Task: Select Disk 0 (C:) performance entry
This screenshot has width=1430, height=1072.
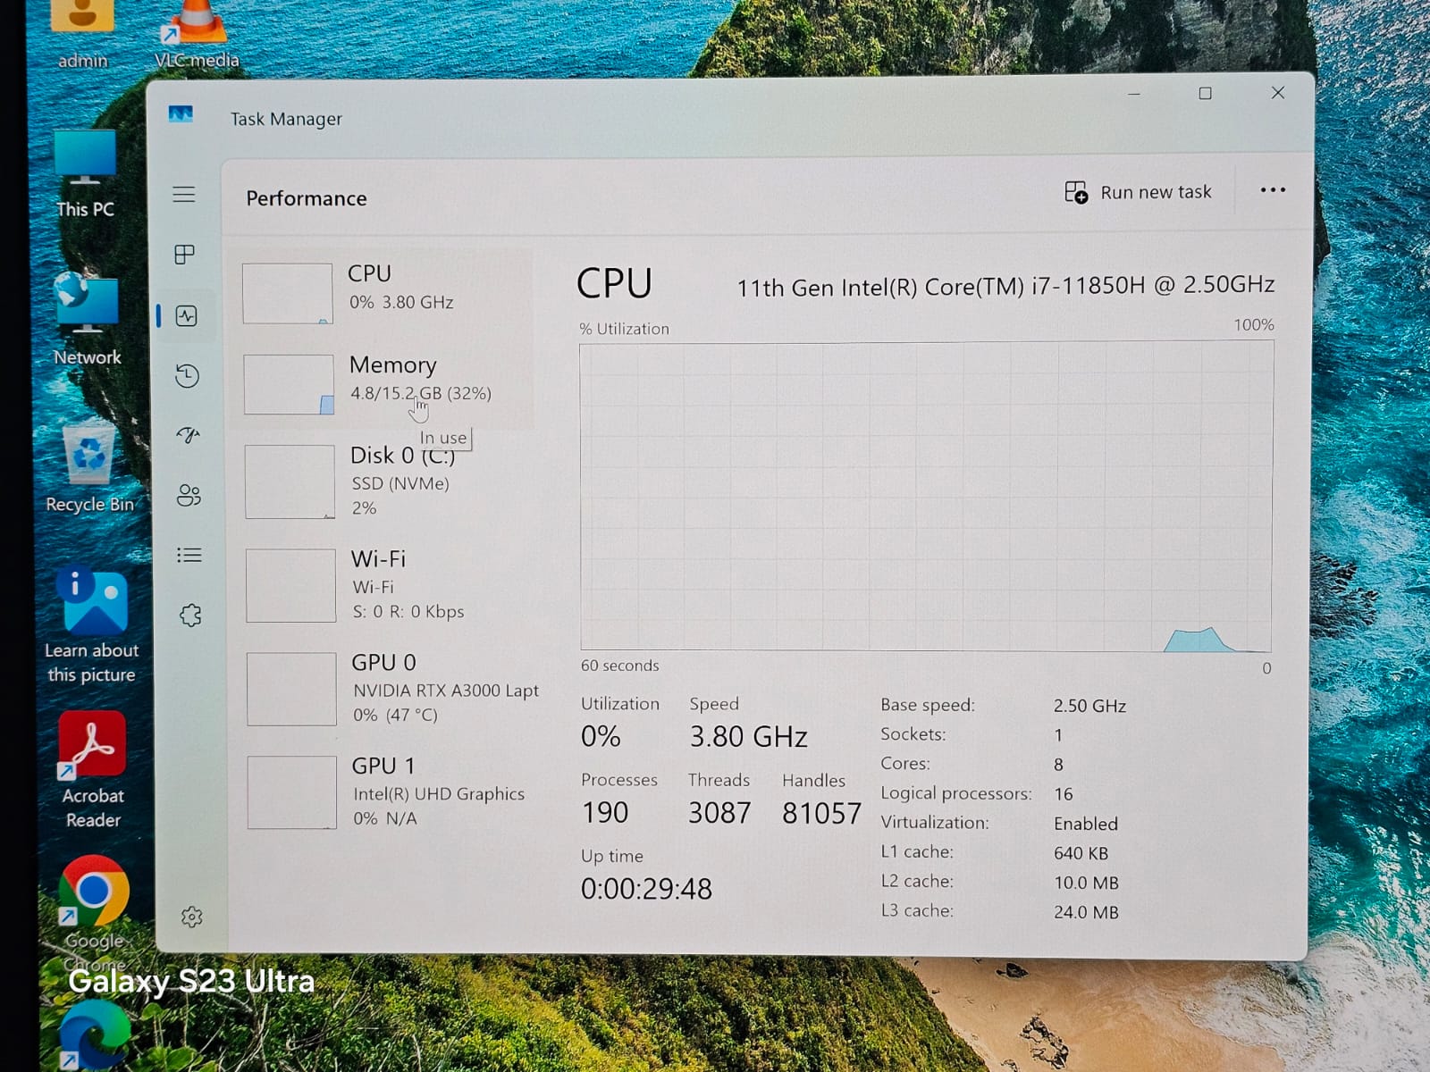Action: click(x=386, y=482)
